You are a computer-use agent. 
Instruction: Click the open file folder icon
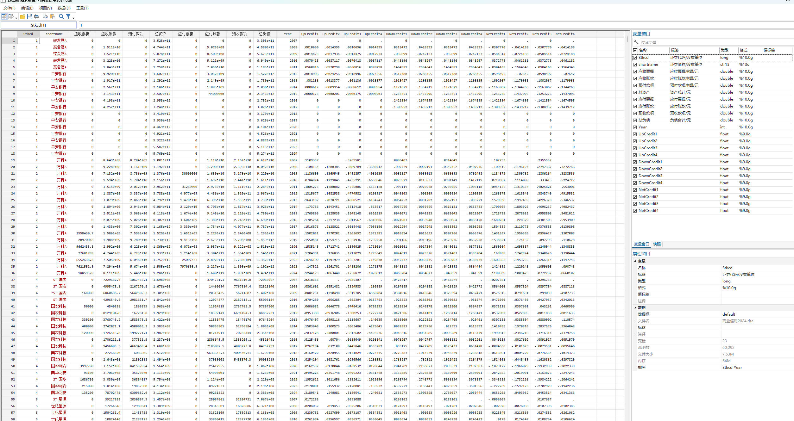click(23, 16)
